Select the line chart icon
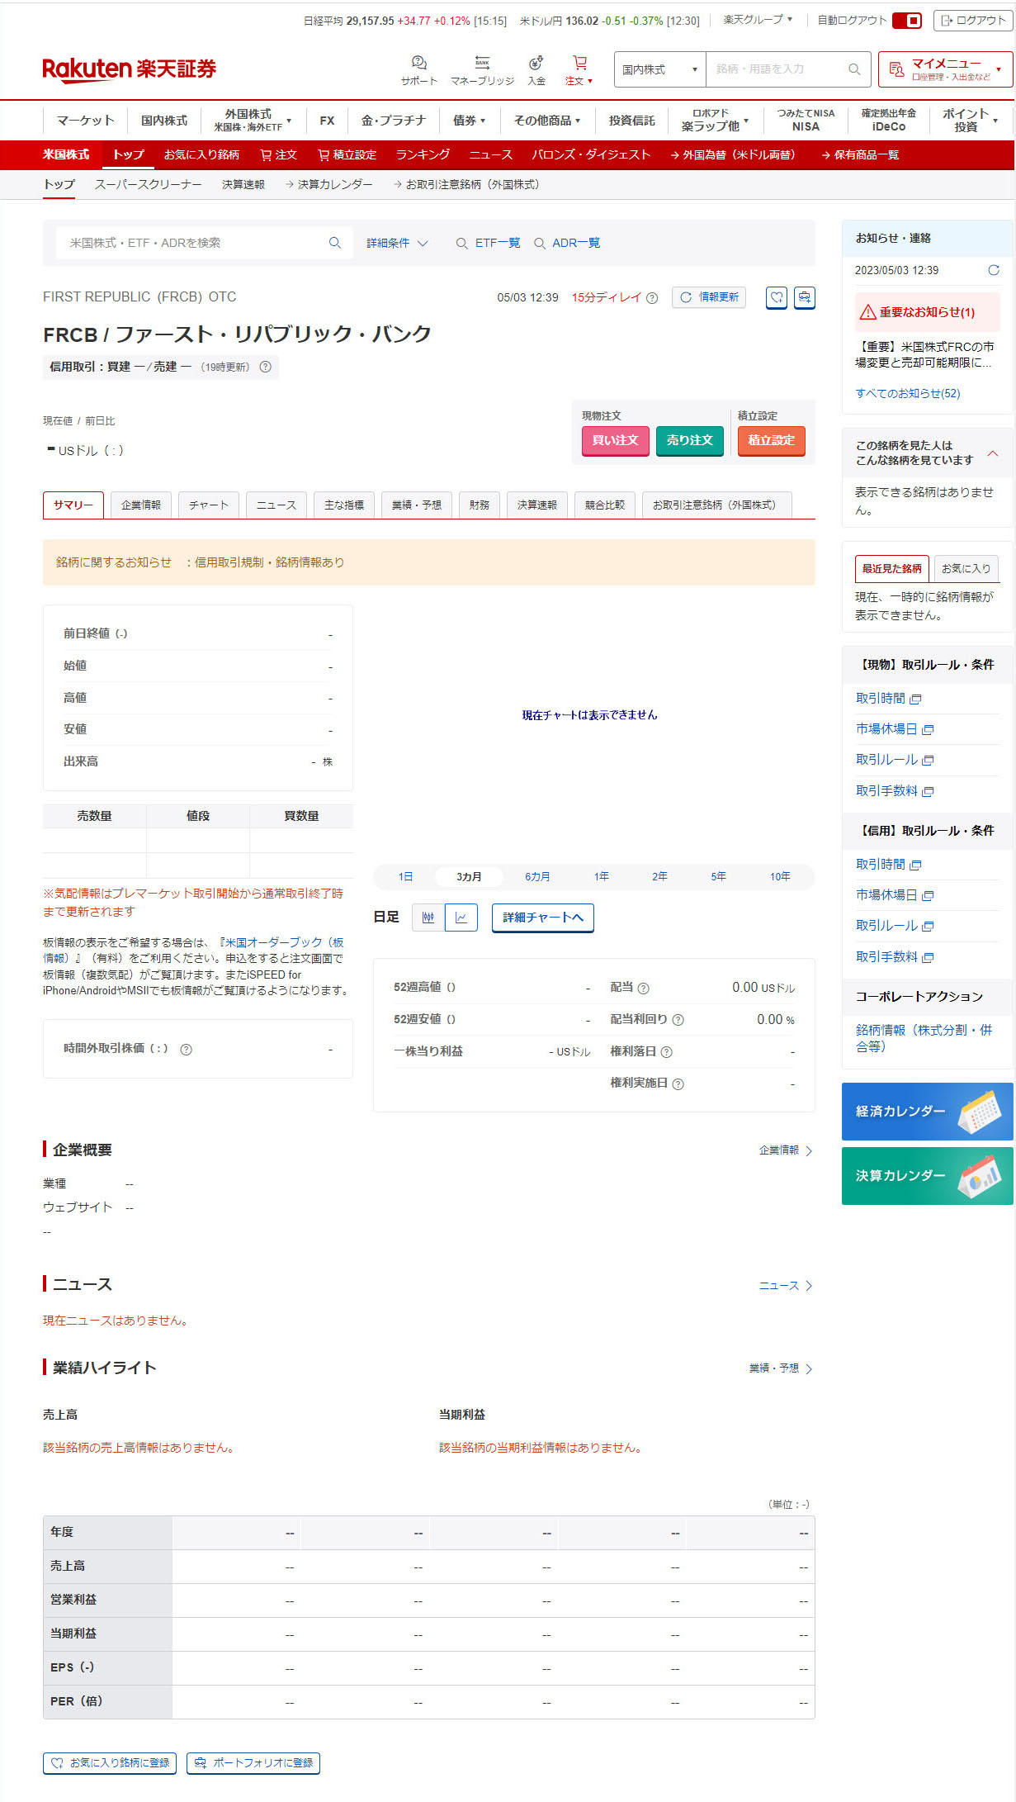The height and width of the screenshot is (1802, 1016). [461, 918]
